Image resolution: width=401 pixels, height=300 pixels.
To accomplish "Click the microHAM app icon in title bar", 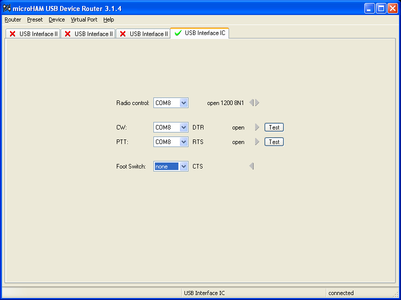I will [x=7, y=8].
